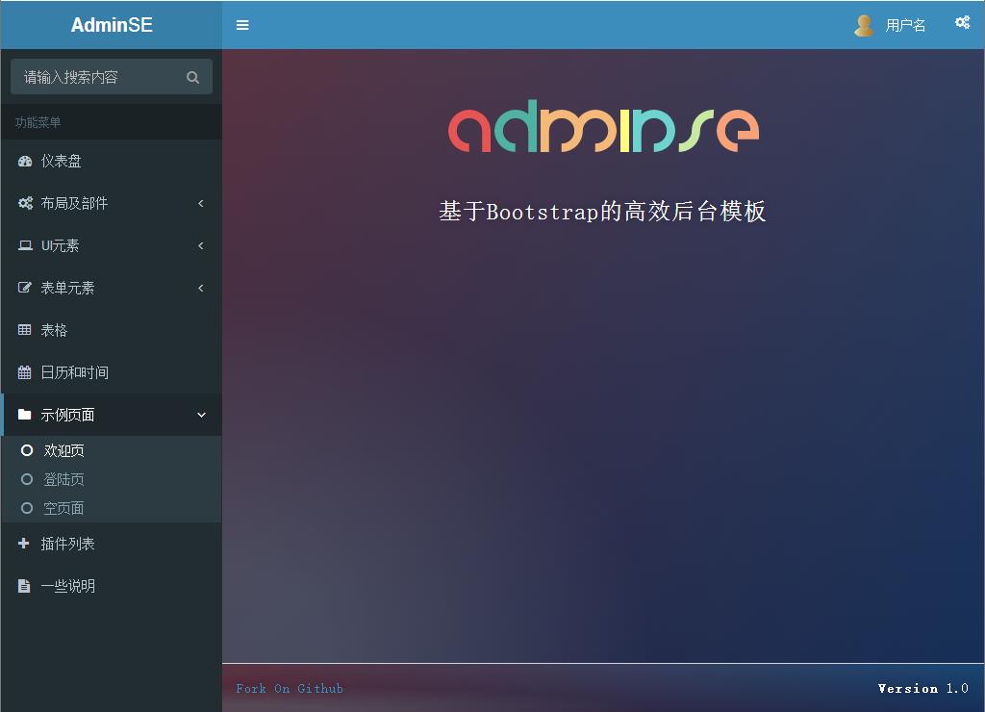Open the 仪表盘 menu item

(112, 162)
